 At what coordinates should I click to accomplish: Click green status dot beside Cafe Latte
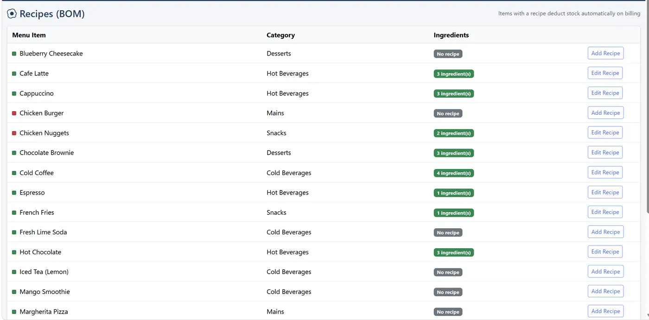[x=14, y=74]
